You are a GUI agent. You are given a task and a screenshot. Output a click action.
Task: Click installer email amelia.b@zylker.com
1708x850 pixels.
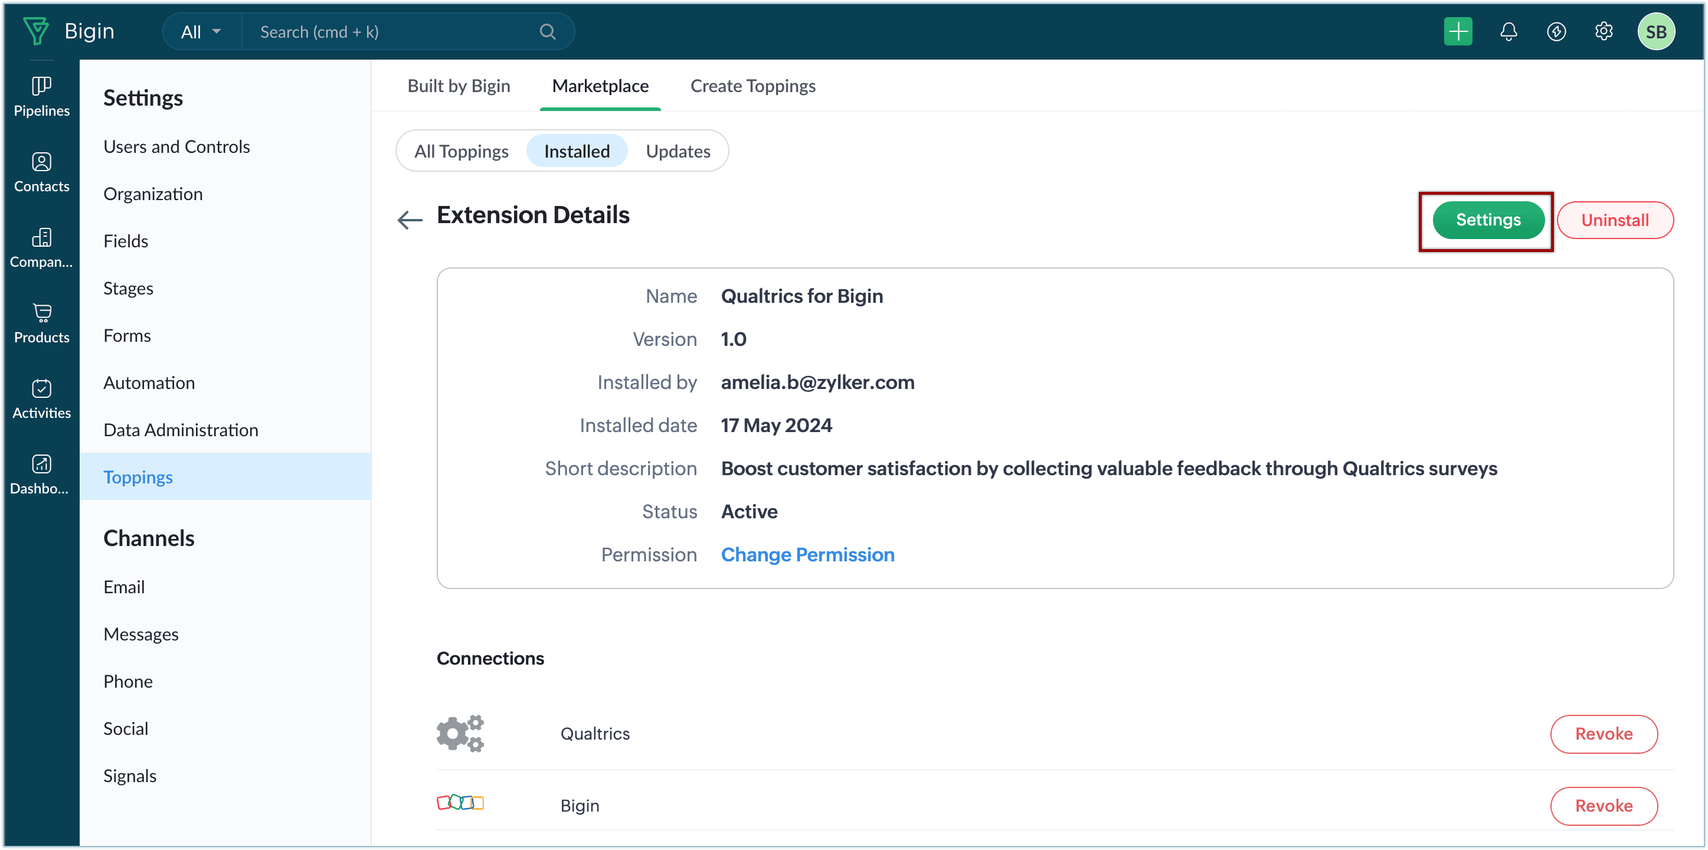(817, 382)
